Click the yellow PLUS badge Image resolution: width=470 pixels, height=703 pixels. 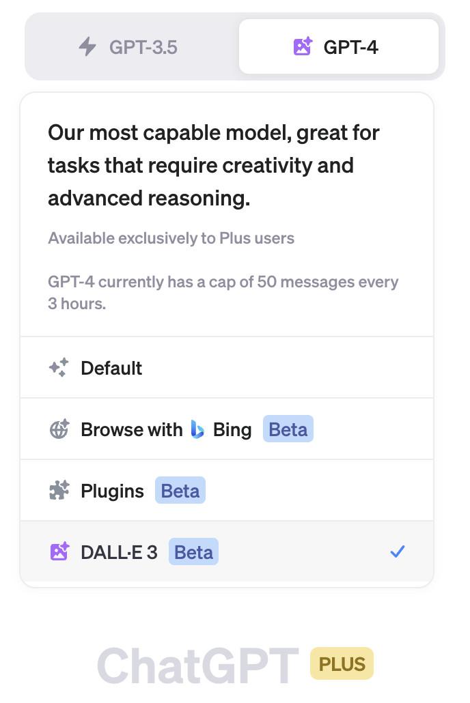click(342, 663)
